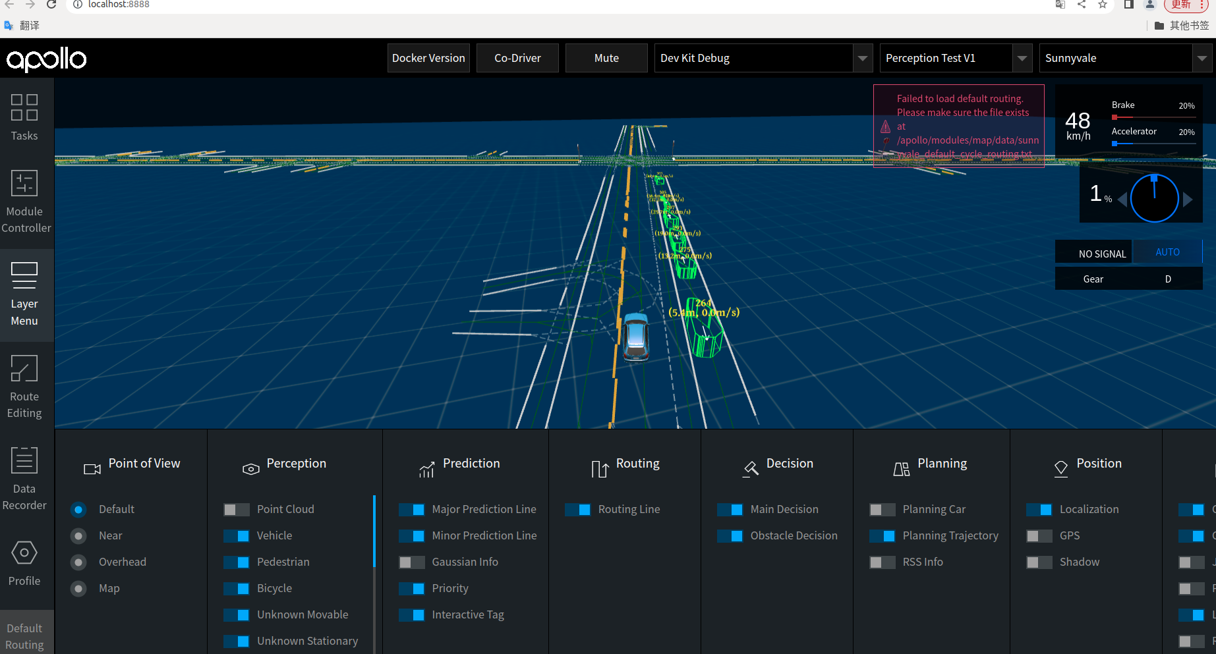Open the Module Controller icon

pos(24,183)
